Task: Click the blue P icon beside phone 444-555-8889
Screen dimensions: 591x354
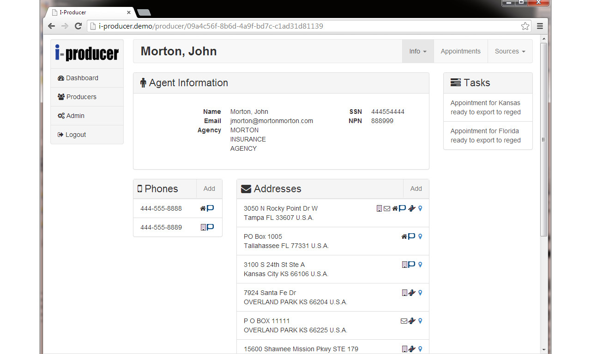Action: tap(210, 227)
